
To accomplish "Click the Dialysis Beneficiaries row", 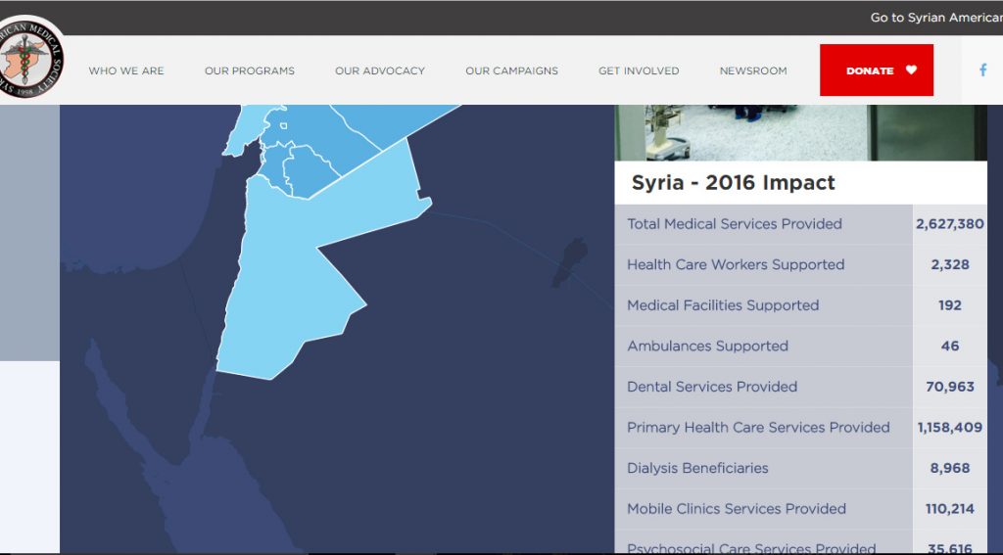I will tap(801, 468).
